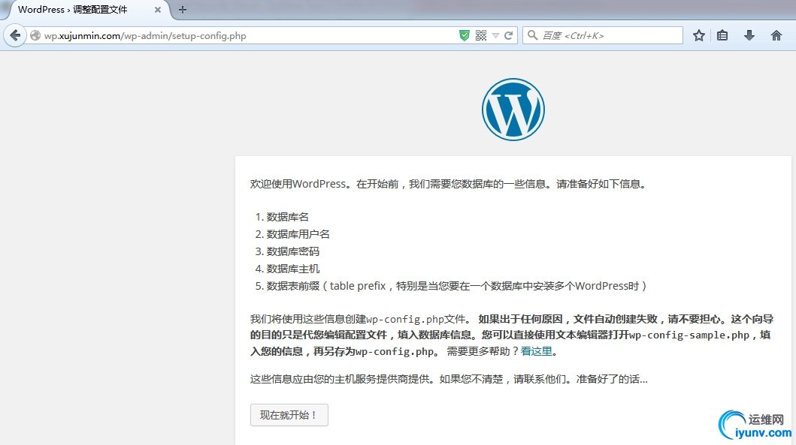Click the green shield security icon
The width and height of the screenshot is (796, 445).
click(464, 35)
